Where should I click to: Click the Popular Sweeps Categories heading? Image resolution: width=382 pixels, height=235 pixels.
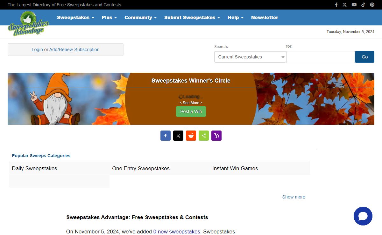41,156
